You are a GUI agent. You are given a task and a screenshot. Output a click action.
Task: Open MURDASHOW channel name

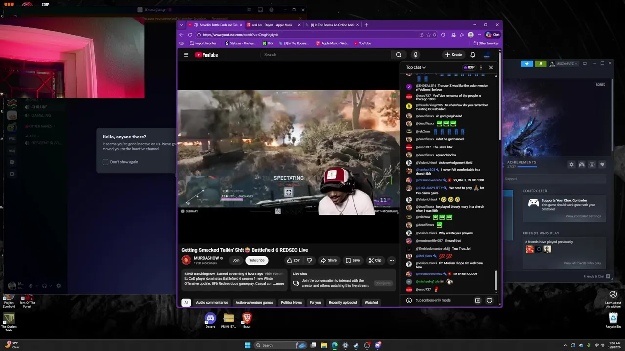click(206, 258)
